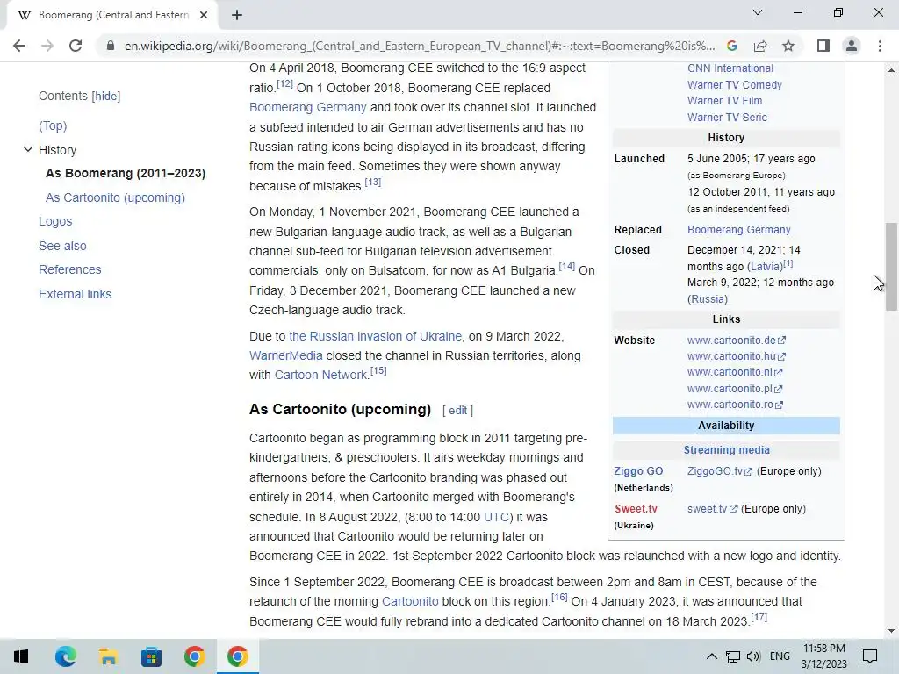
Task: Open the Chrome three-dot menu
Action: click(880, 46)
